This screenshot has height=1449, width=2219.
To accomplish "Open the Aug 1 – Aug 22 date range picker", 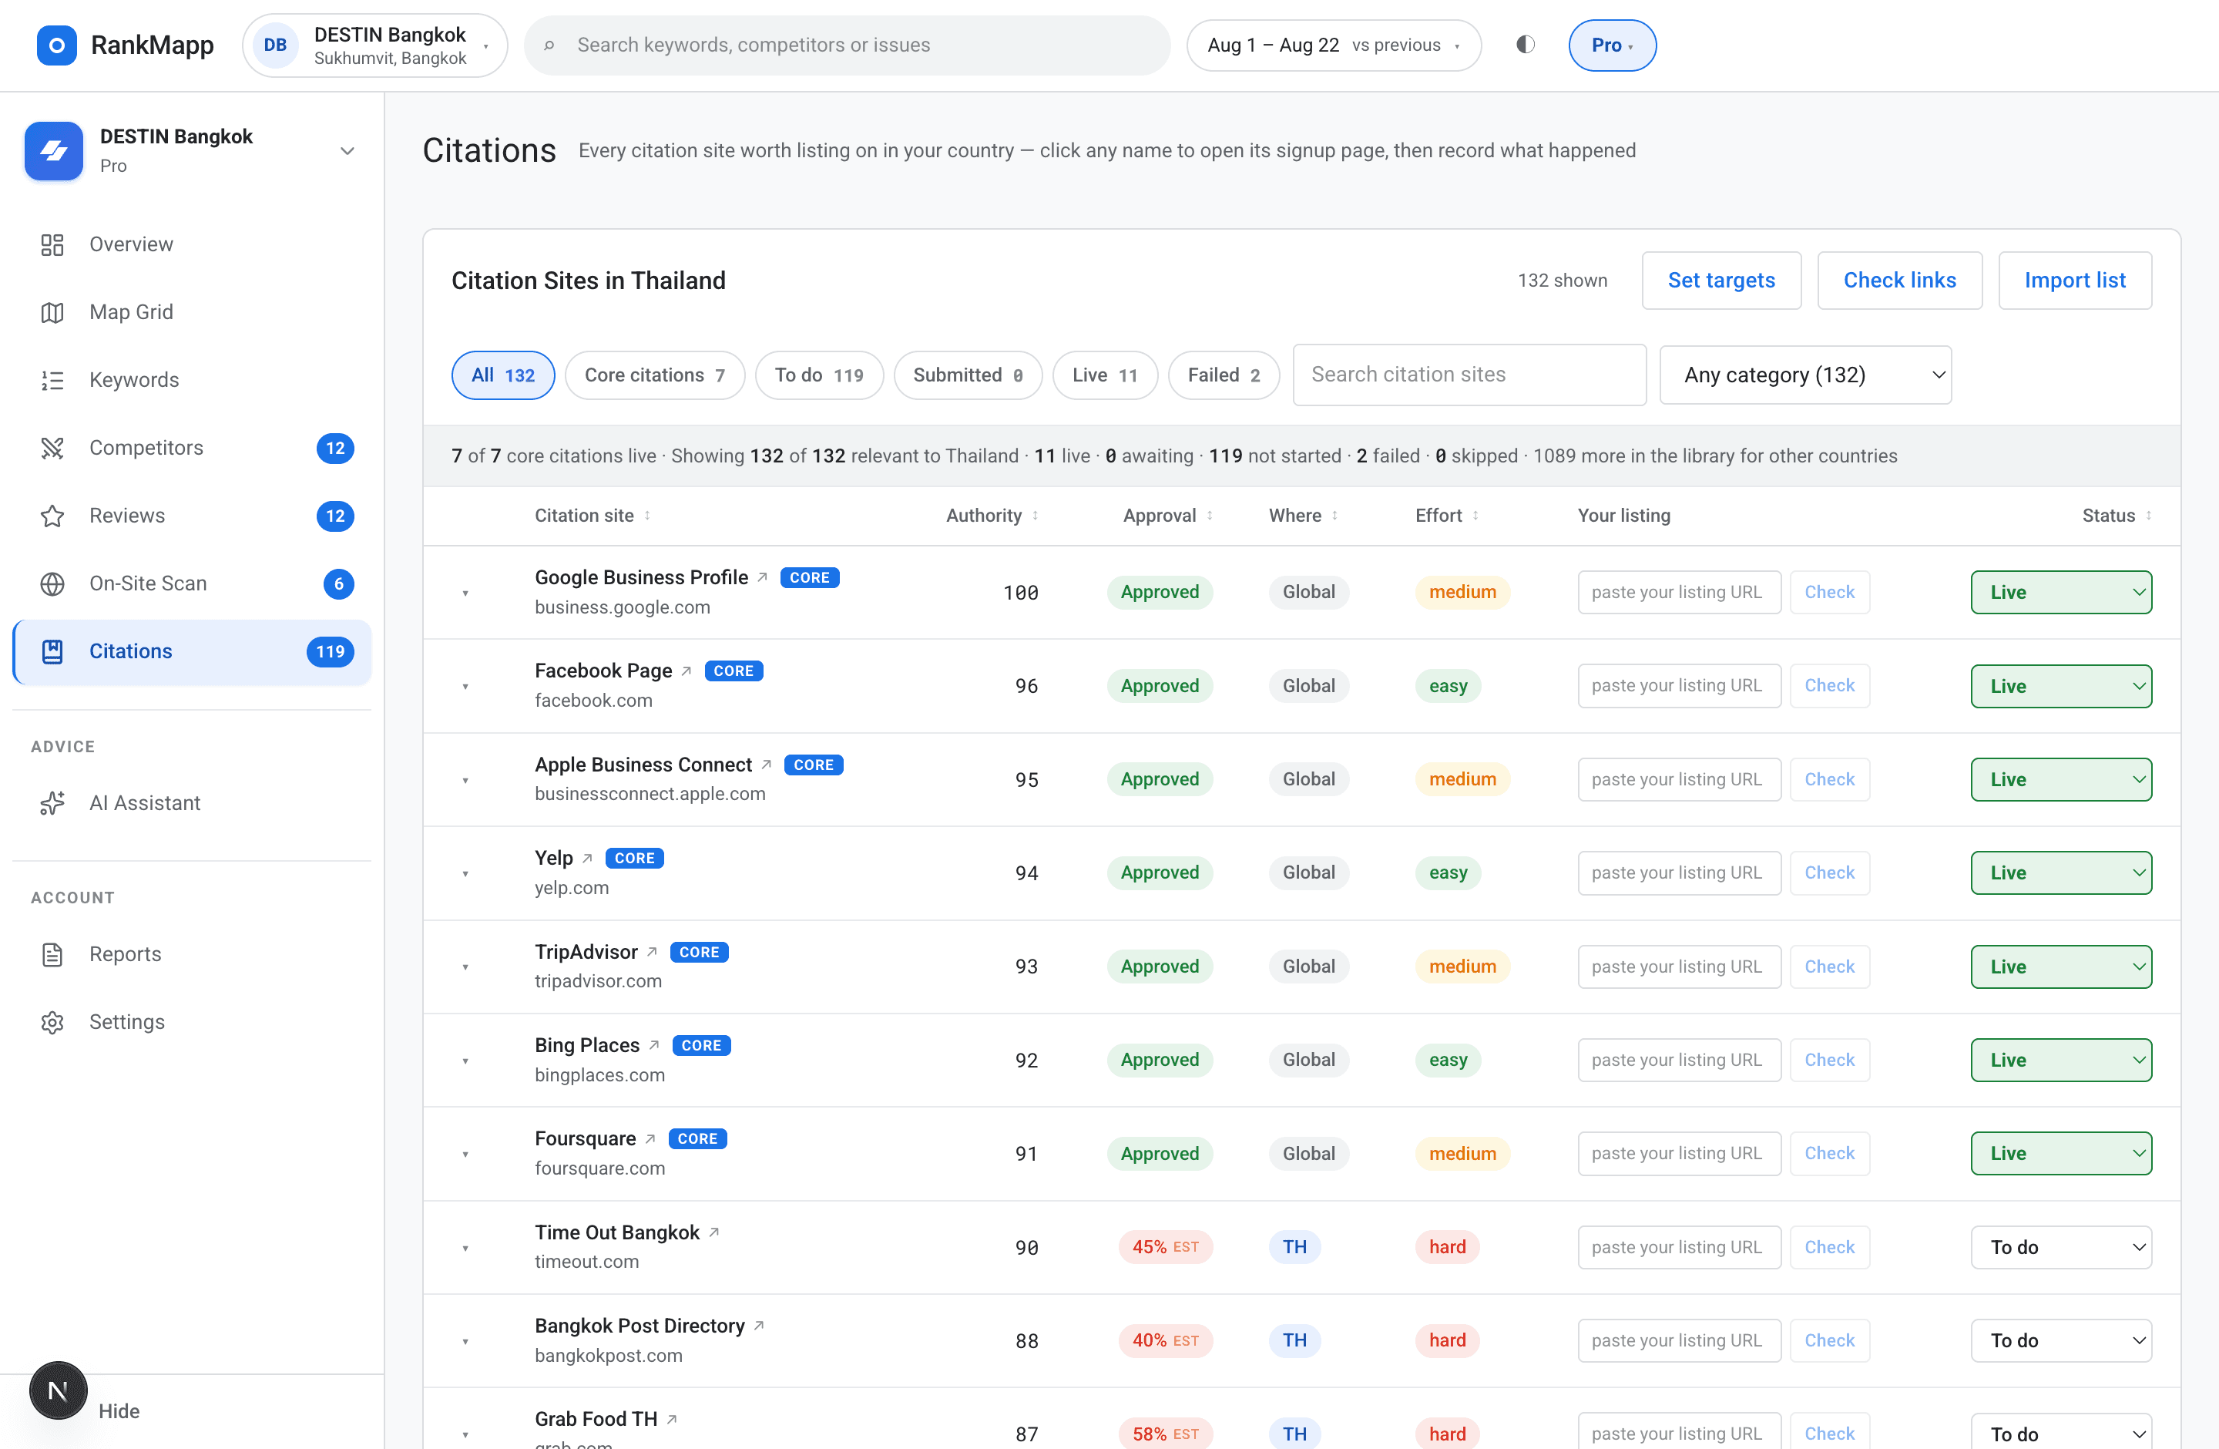I will 1333,45.
